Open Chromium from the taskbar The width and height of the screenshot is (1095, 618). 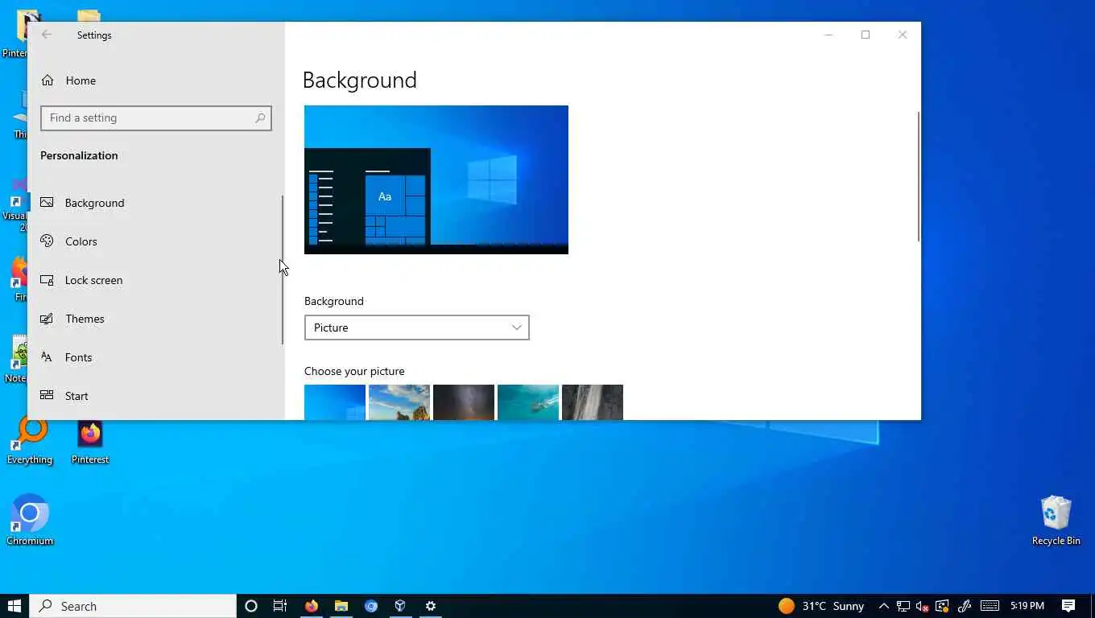coord(371,606)
